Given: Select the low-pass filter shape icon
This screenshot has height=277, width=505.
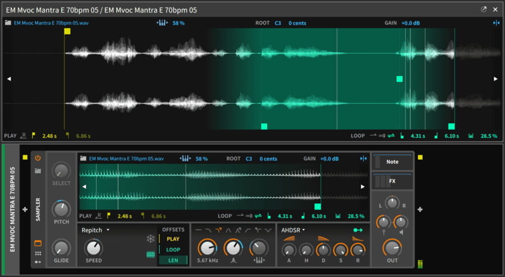Looking at the screenshot, I should pos(208,230).
